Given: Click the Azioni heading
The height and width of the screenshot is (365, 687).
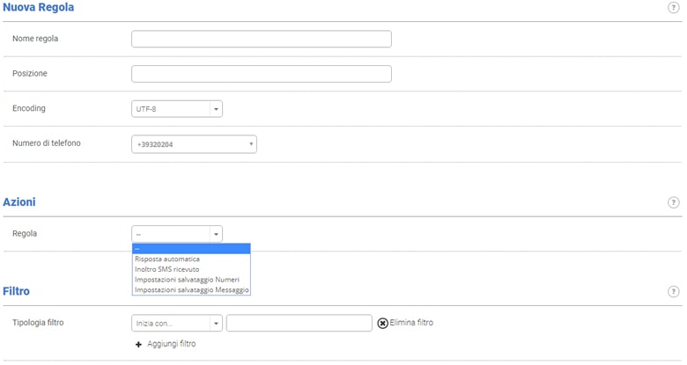Looking at the screenshot, I should [x=19, y=202].
